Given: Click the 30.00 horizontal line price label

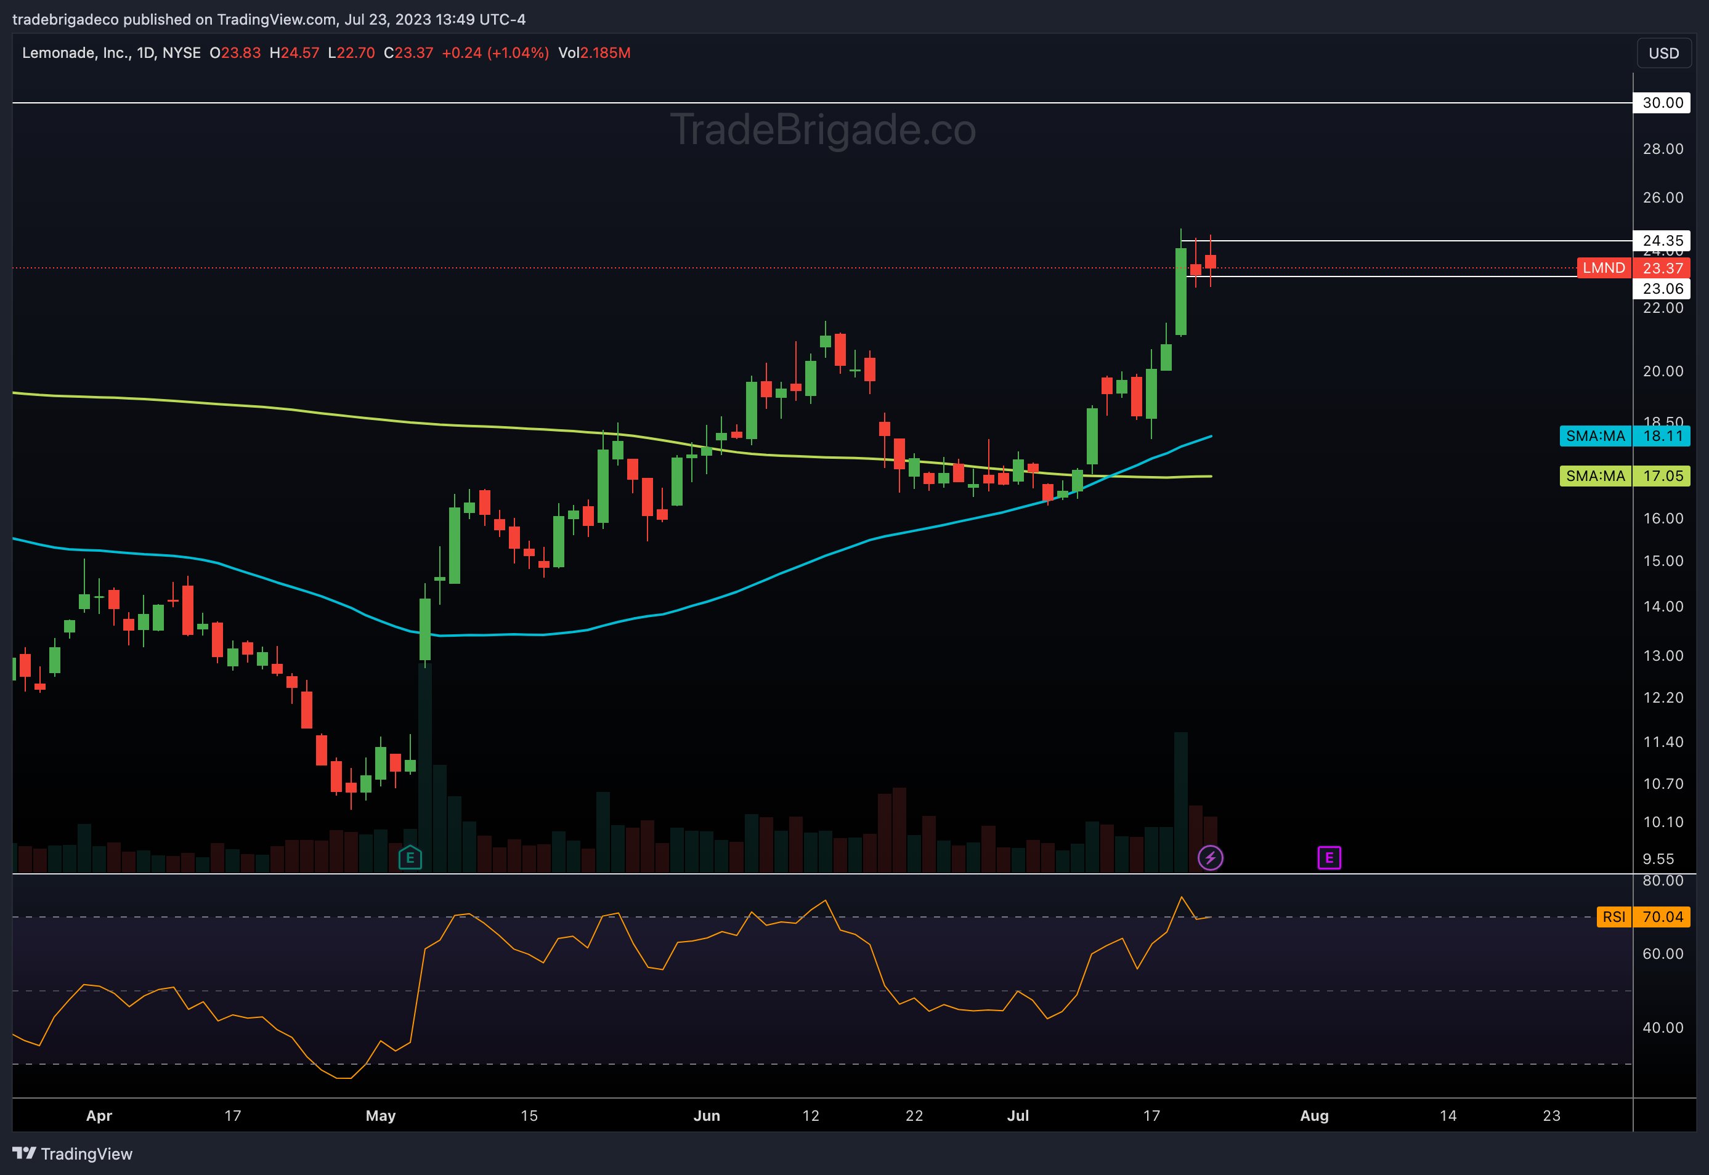Looking at the screenshot, I should click(x=1663, y=103).
